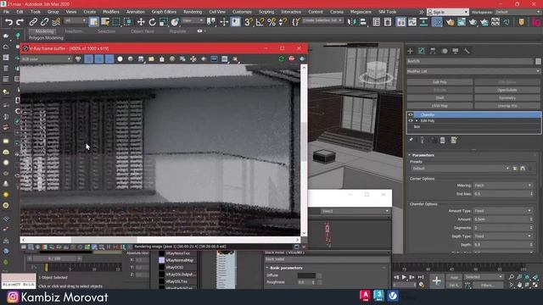Choose the Select and Uniform Scale tool
This screenshot has width=543, height=305.
point(164,22)
